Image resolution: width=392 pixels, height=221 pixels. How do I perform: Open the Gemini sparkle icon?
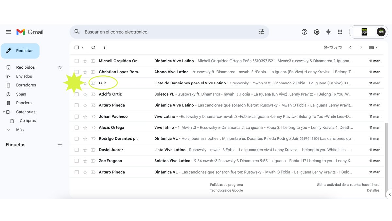328,32
